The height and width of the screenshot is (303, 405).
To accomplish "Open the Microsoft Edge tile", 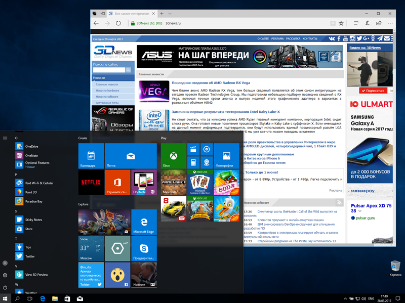I will click(x=144, y=222).
